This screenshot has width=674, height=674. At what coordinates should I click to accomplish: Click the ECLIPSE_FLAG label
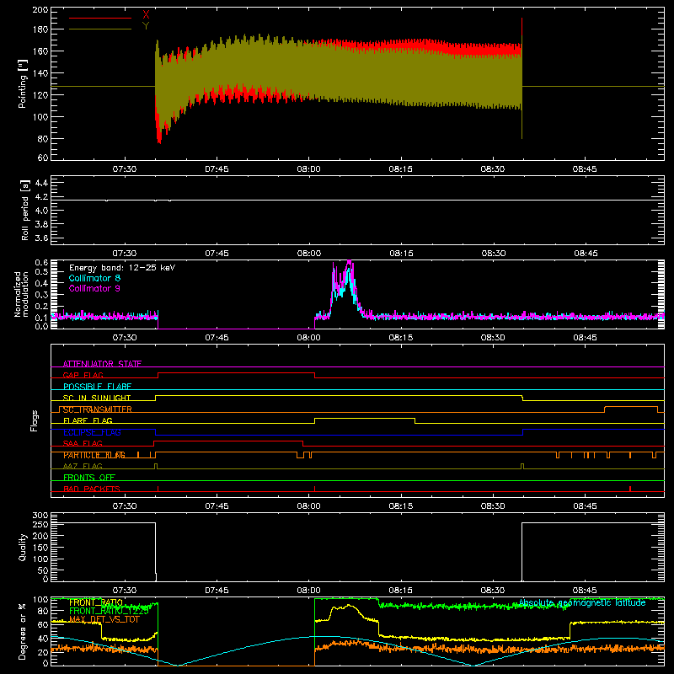tap(92, 432)
